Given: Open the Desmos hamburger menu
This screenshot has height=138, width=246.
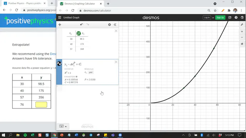Looking at the screenshot, I should 60,18.
